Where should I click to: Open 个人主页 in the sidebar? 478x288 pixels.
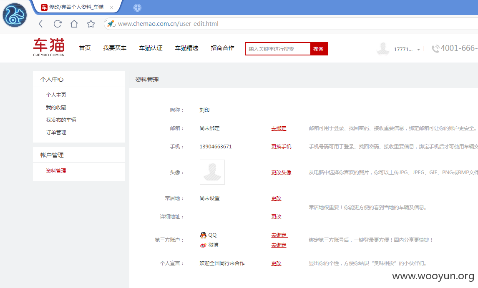point(56,95)
